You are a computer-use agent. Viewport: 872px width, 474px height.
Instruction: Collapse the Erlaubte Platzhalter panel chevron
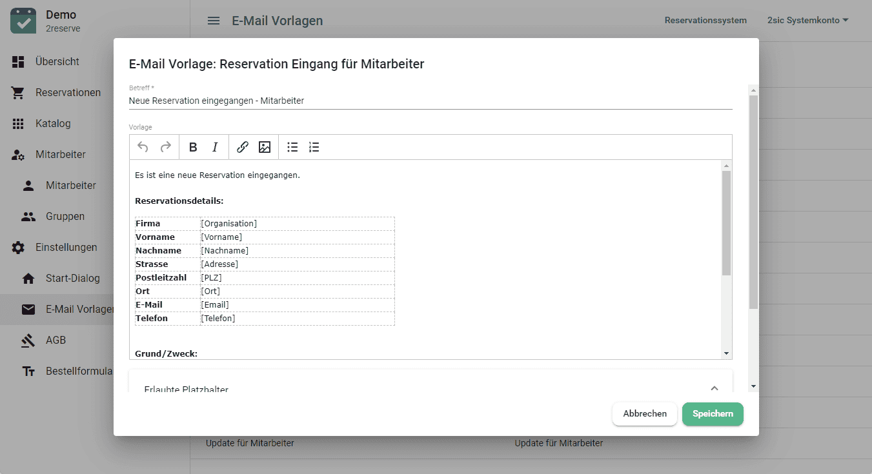tap(714, 388)
